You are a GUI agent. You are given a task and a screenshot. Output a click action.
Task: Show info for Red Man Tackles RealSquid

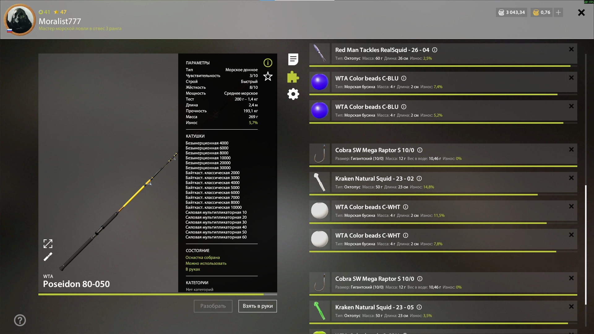(435, 50)
